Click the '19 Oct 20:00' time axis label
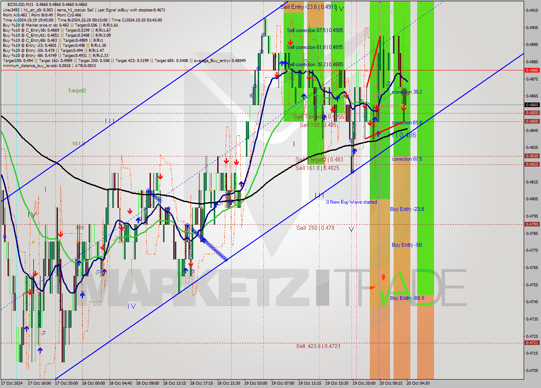The width and height of the screenshot is (541, 388). click(364, 383)
